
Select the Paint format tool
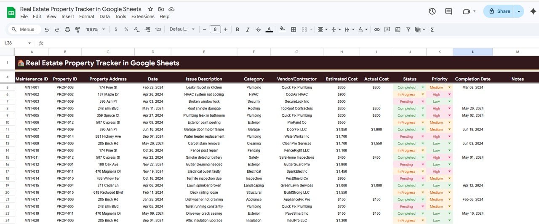[x=77, y=29]
